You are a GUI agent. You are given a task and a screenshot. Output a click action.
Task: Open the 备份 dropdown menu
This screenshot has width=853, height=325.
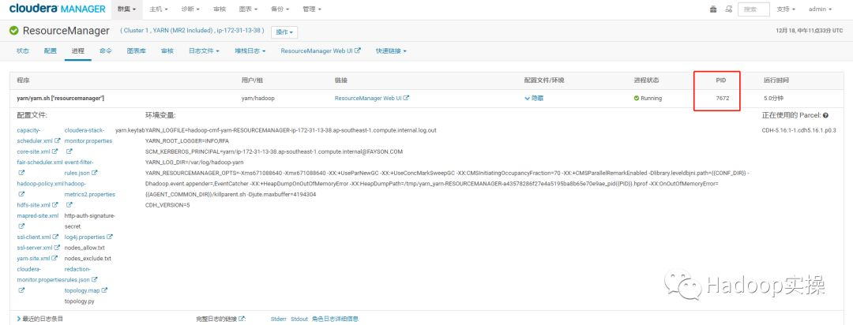280,9
